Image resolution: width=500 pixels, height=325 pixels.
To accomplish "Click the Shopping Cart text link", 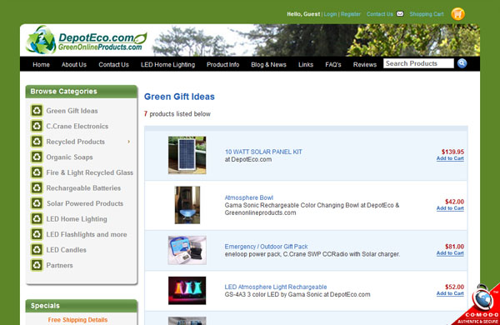I will (x=427, y=14).
